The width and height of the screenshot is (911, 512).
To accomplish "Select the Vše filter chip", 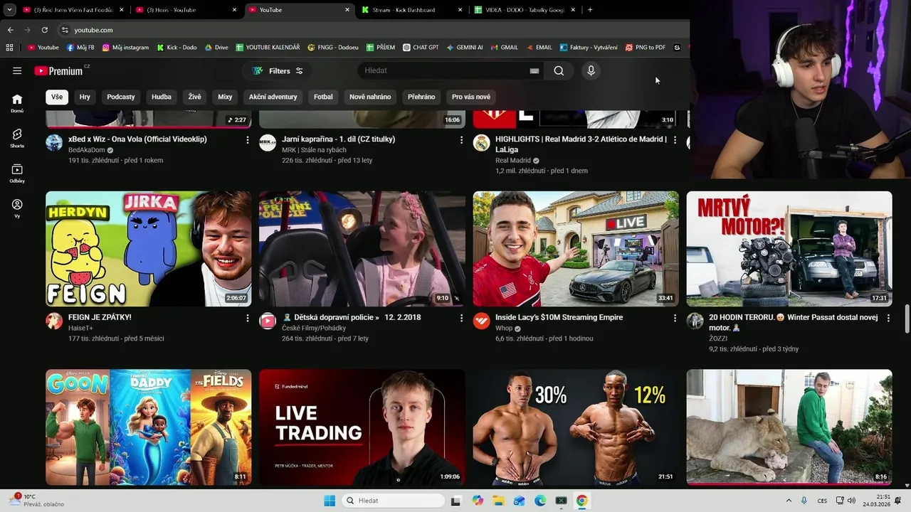I will [57, 97].
